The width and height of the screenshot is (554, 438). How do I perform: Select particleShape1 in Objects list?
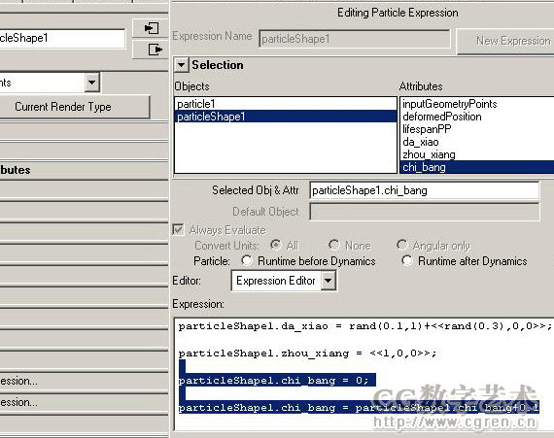pyautogui.click(x=286, y=117)
